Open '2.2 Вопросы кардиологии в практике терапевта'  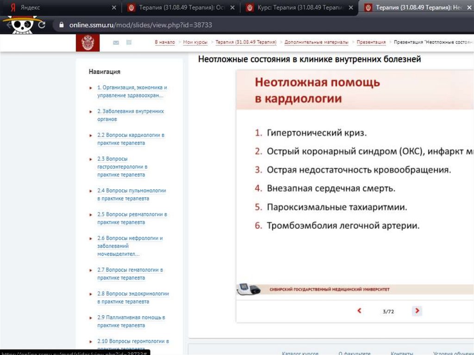pos(131,139)
